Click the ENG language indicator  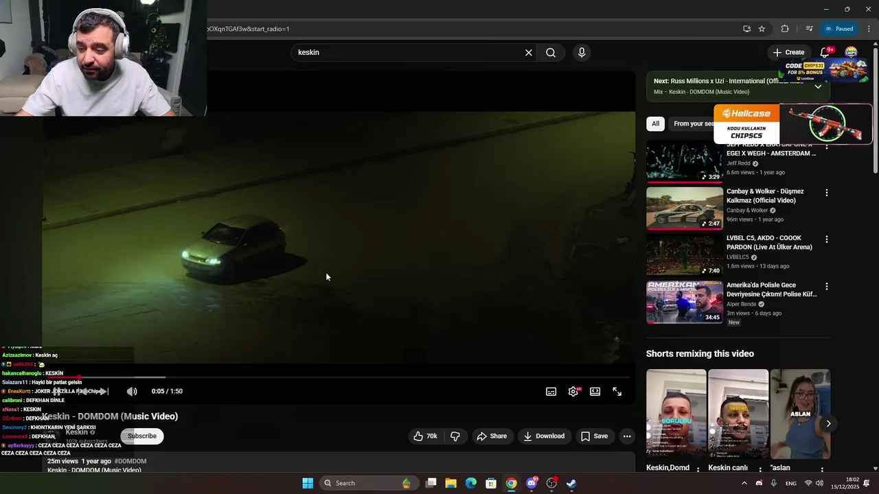point(791,483)
